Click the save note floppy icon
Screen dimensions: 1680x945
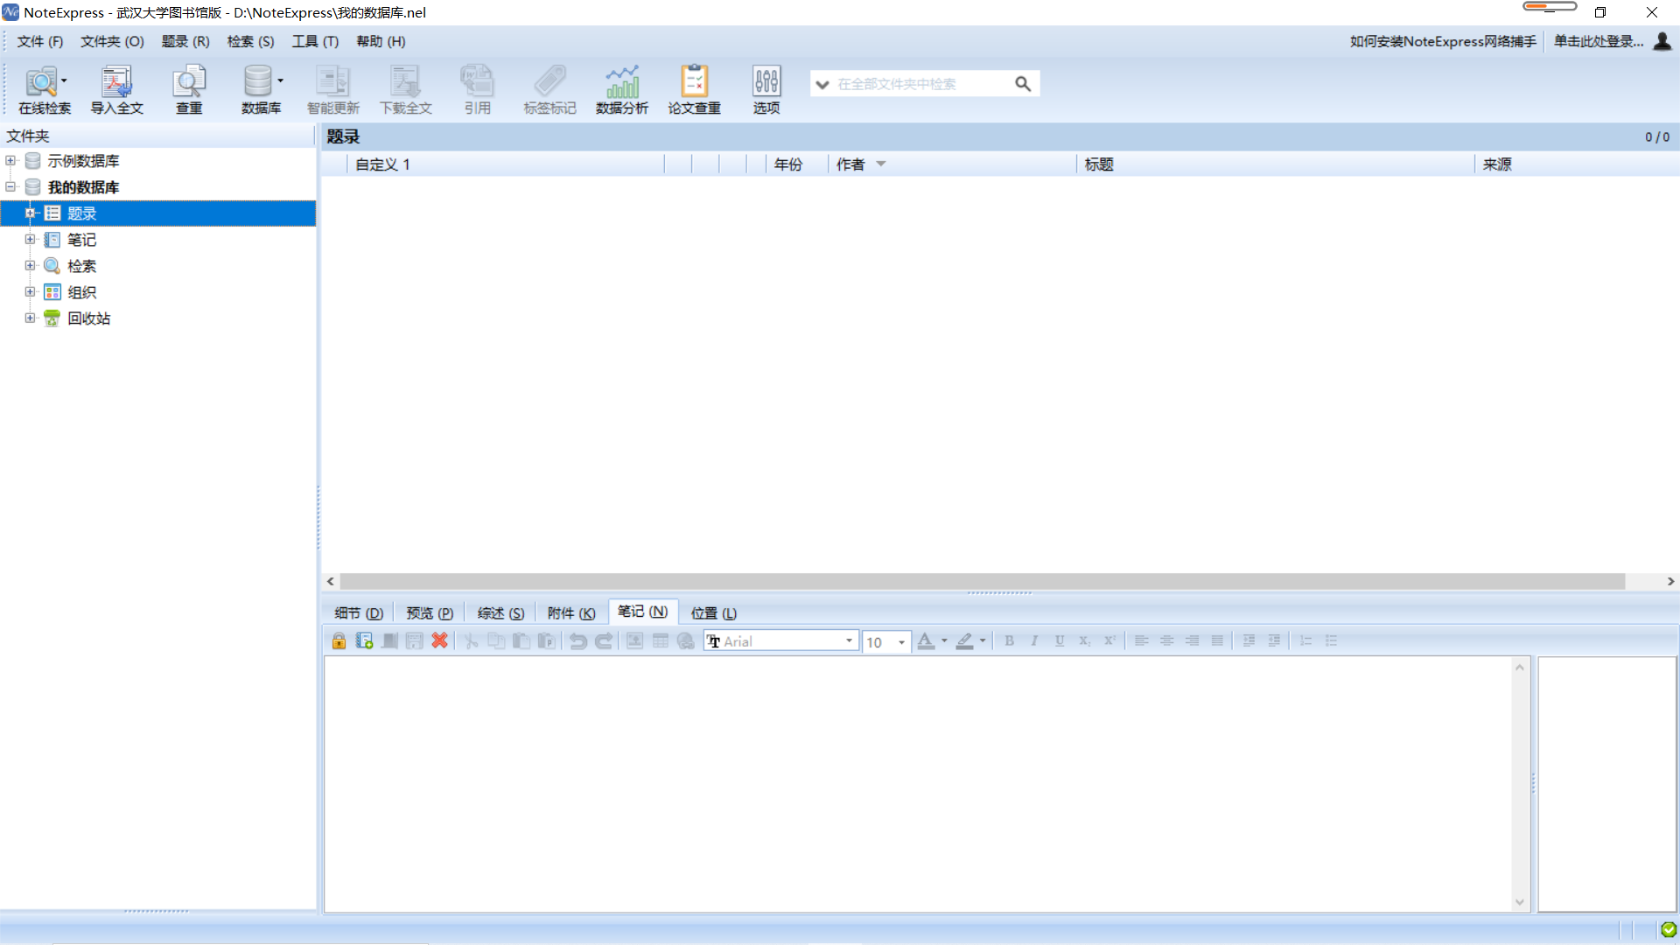(x=415, y=640)
